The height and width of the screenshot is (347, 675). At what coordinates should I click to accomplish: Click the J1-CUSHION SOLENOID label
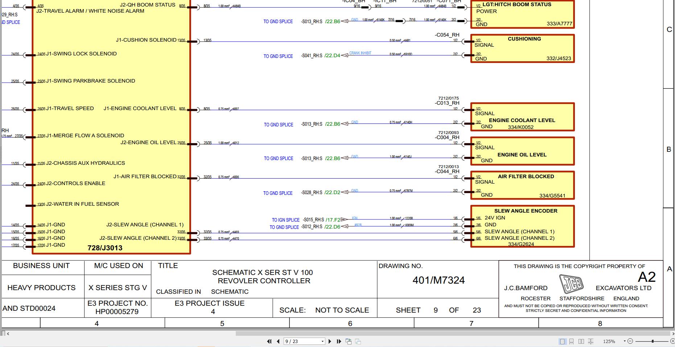coord(146,40)
